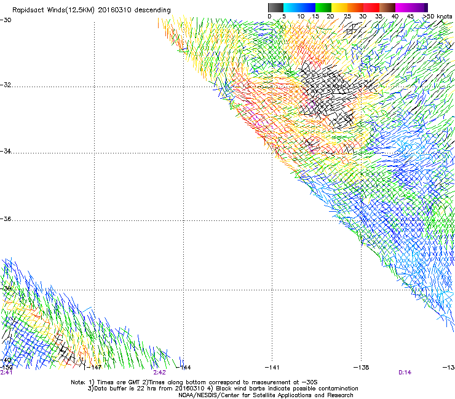
Task: Click the yellow 20-25 knots legend swatch
Action: pos(339,7)
